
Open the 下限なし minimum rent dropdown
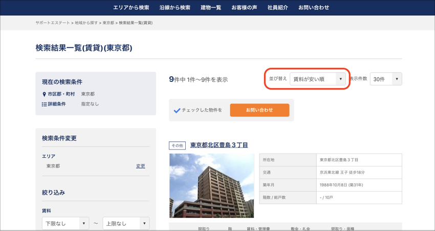click(66, 223)
